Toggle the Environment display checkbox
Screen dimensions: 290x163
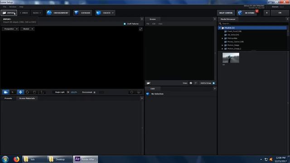coord(95,92)
